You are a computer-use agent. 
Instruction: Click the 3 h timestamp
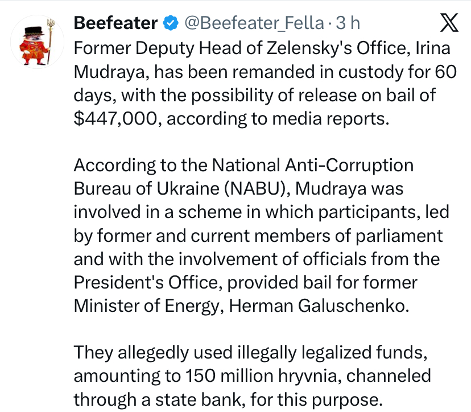(348, 23)
